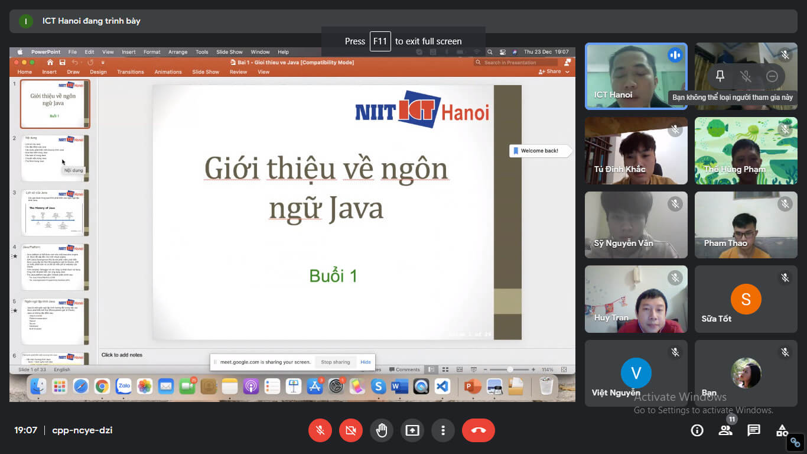The image size is (807, 454).
Task: Expand the Share dropdown in PowerPoint
Action: point(567,72)
